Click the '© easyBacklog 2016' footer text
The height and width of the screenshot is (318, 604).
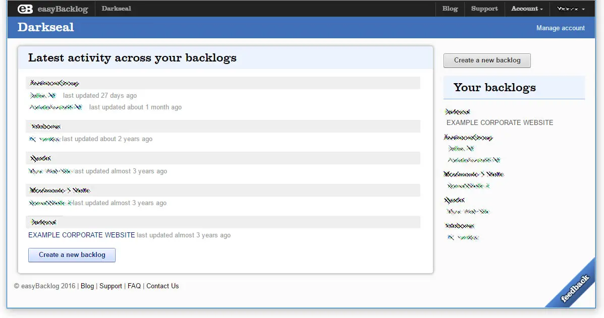(x=45, y=286)
